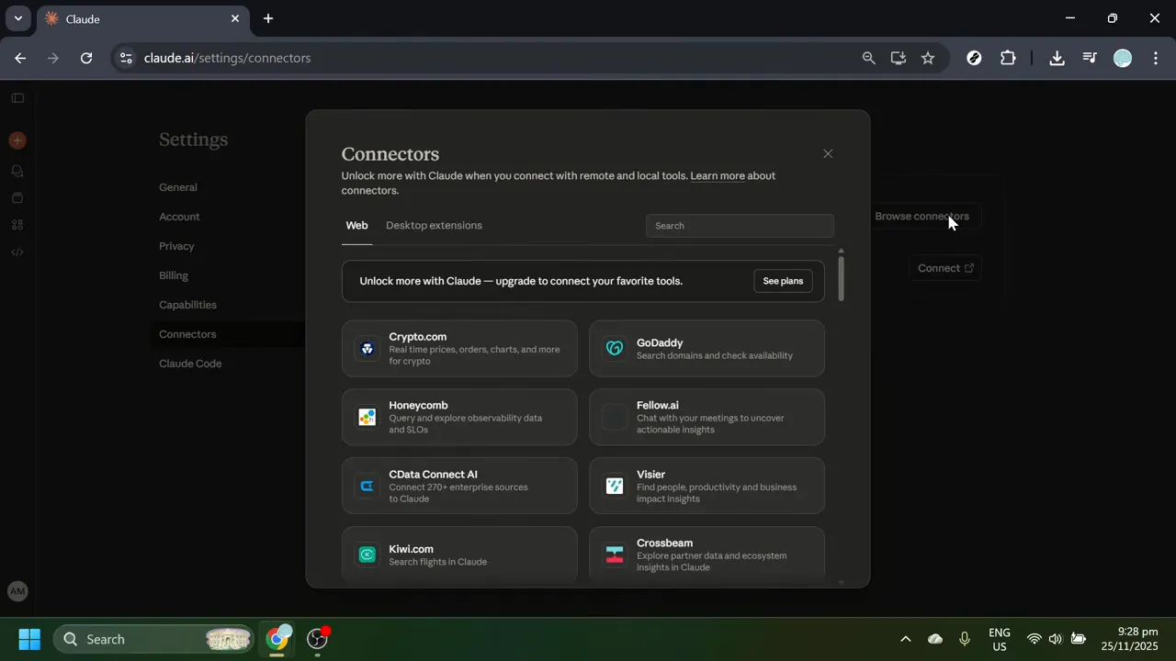Select the Kiwi.com connector logo
This screenshot has width=1176, height=661.
coord(367,555)
